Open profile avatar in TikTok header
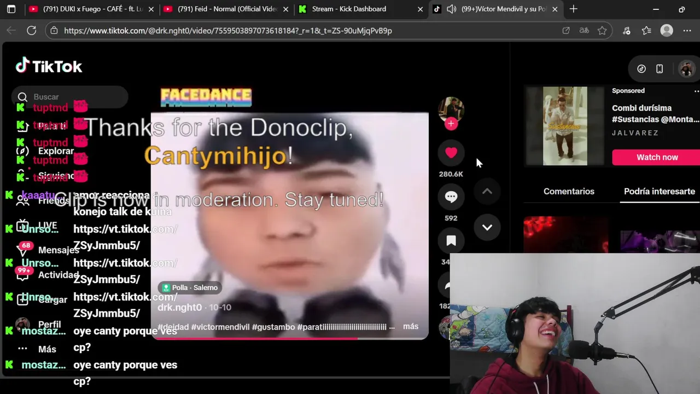 (x=686, y=69)
